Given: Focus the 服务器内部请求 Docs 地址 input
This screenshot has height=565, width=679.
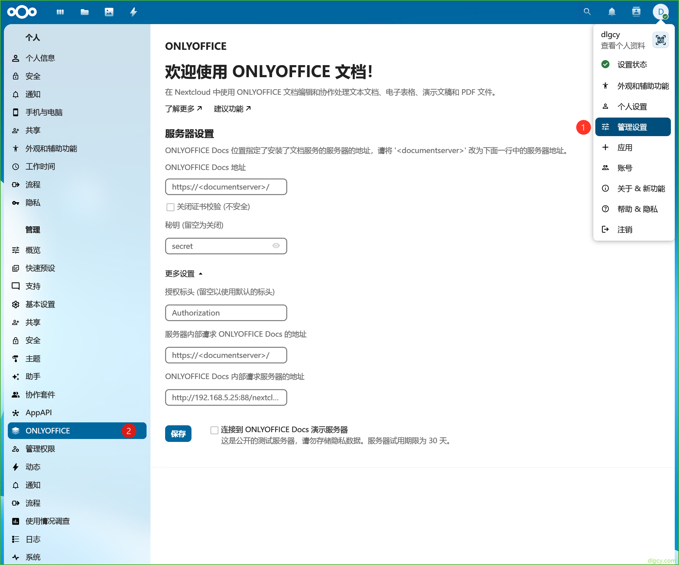Looking at the screenshot, I should pyautogui.click(x=226, y=355).
